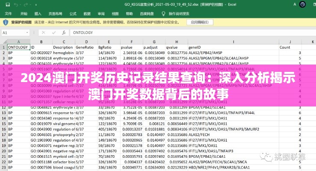Click the Protected View shield icon
This screenshot has width=316, height=171.
pos(5,22)
